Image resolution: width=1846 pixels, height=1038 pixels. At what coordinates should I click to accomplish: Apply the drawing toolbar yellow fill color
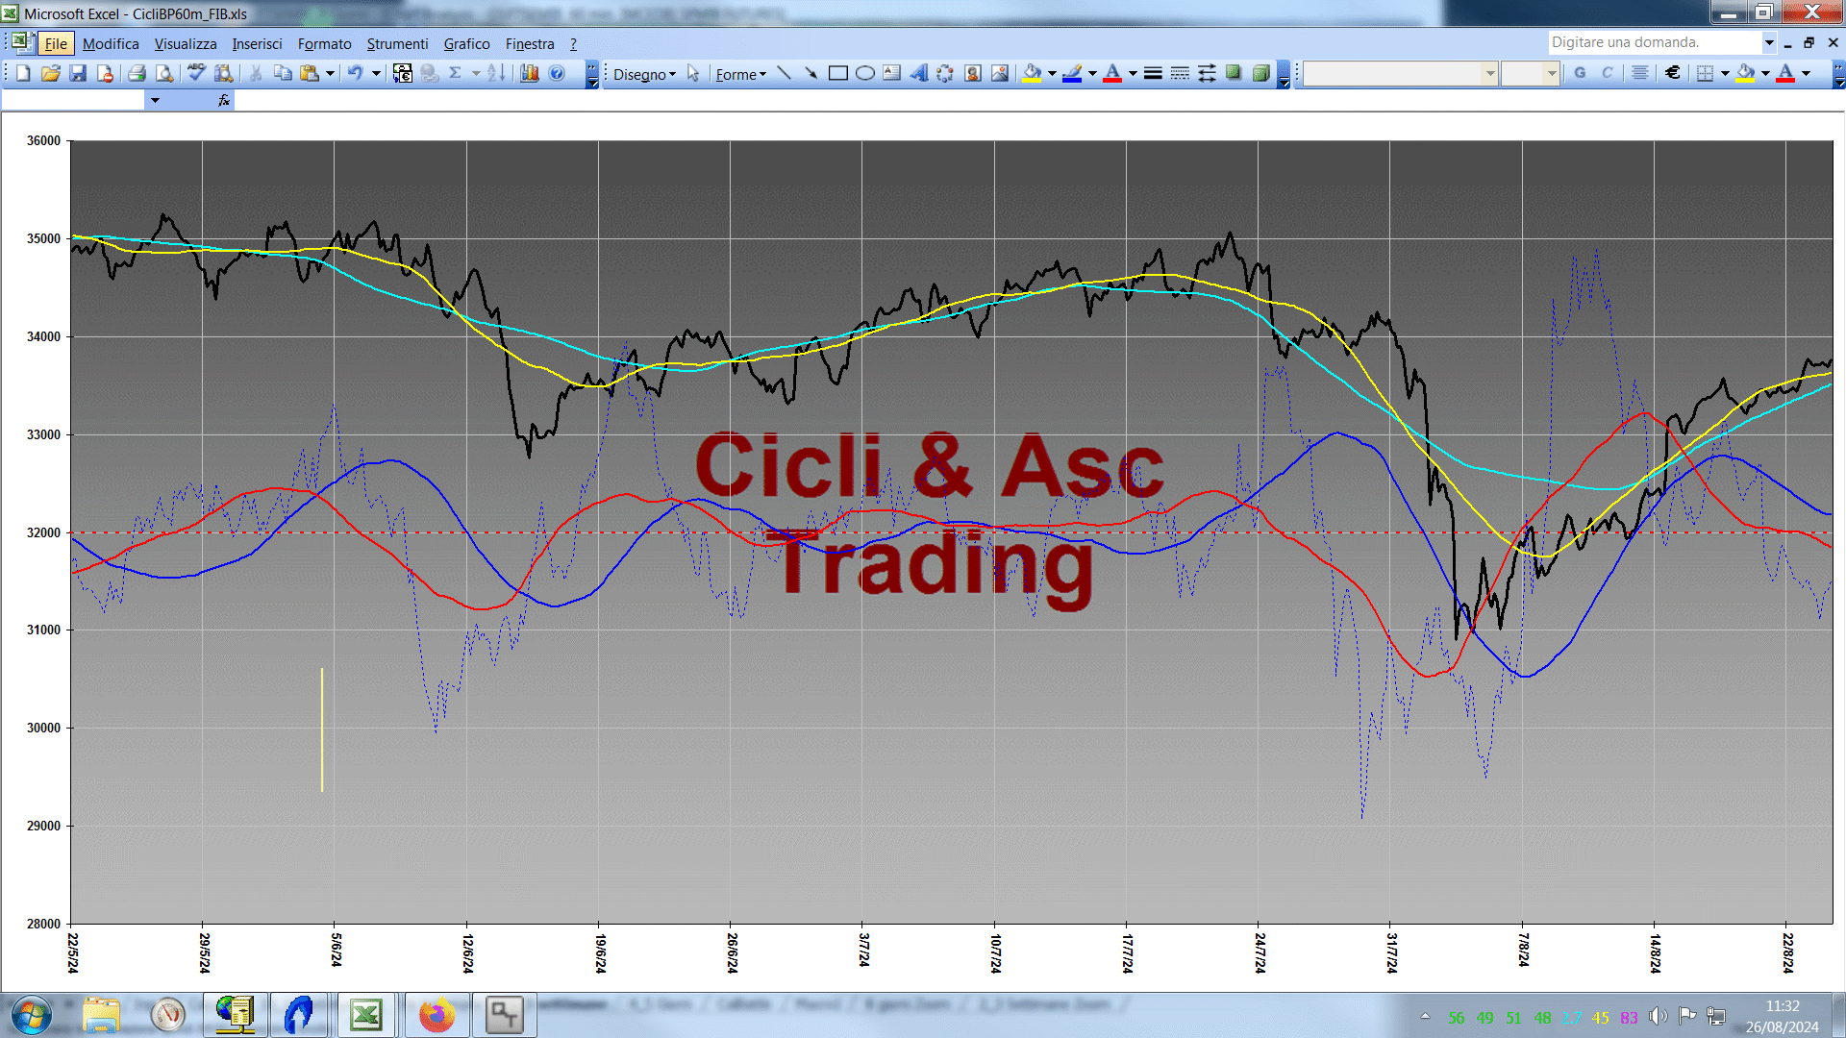coord(1032,73)
